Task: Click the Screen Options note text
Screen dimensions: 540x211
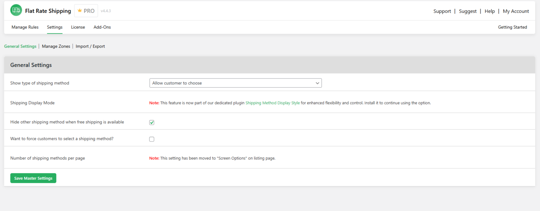Action: click(212, 158)
